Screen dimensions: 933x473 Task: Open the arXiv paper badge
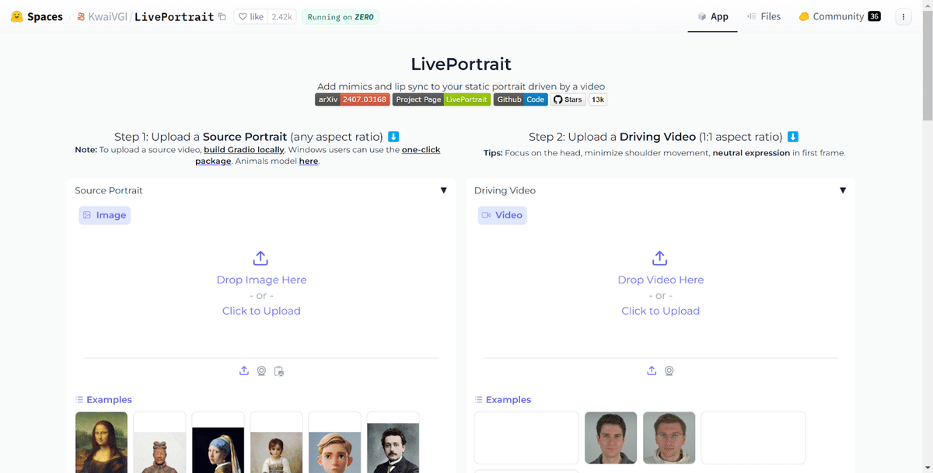(x=351, y=99)
